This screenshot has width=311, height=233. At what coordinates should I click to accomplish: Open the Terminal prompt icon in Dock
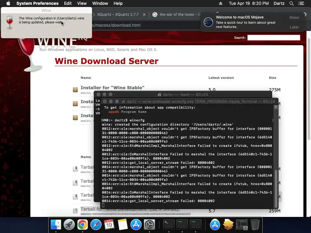(x=169, y=225)
